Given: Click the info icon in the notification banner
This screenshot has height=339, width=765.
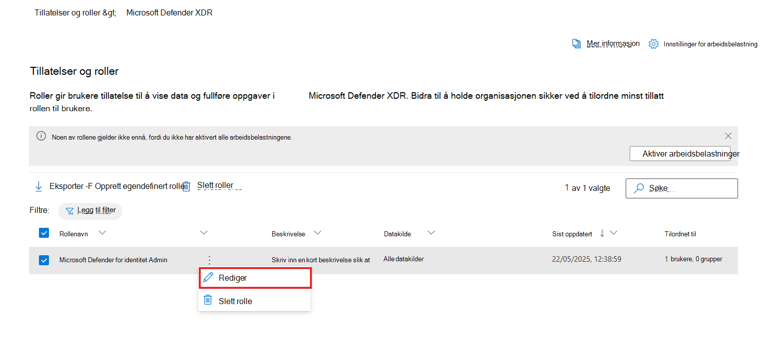Looking at the screenshot, I should pos(41,136).
